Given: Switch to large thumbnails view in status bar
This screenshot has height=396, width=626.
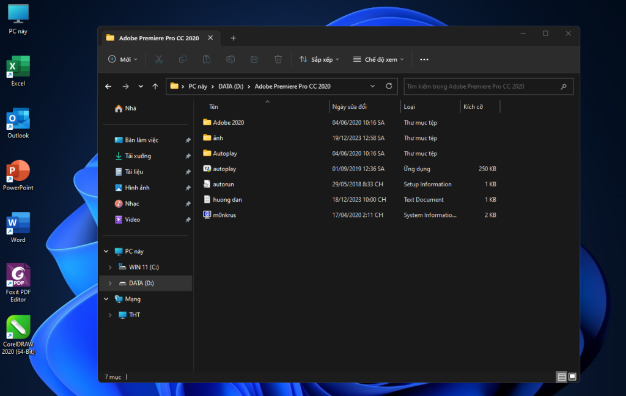Looking at the screenshot, I should [572, 376].
